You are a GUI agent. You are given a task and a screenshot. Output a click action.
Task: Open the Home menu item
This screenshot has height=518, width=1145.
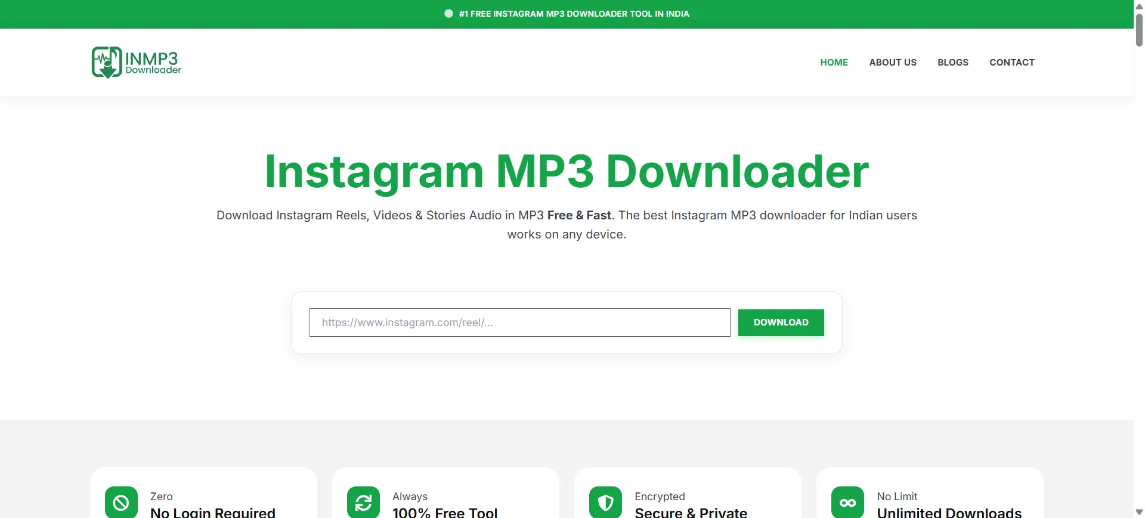[x=834, y=63]
